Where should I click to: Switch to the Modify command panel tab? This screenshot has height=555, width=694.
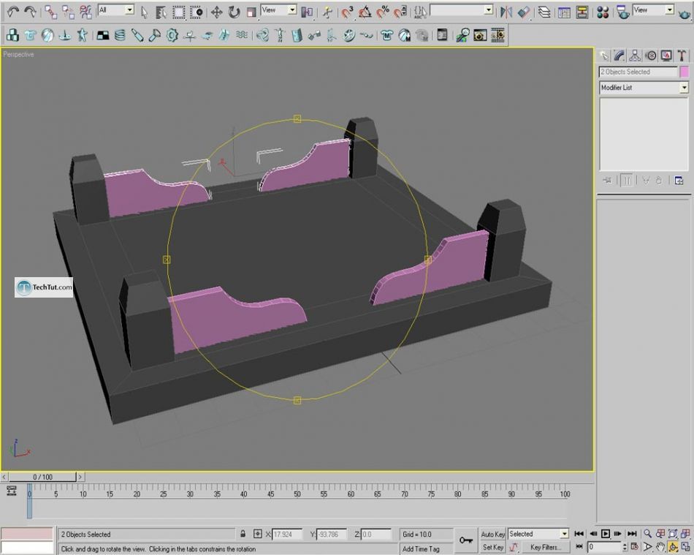coord(619,56)
